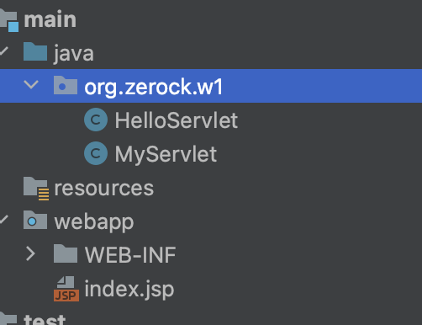Collapse the java folder arrow
Screen dimensions: 422x325
pyautogui.click(x=4, y=51)
